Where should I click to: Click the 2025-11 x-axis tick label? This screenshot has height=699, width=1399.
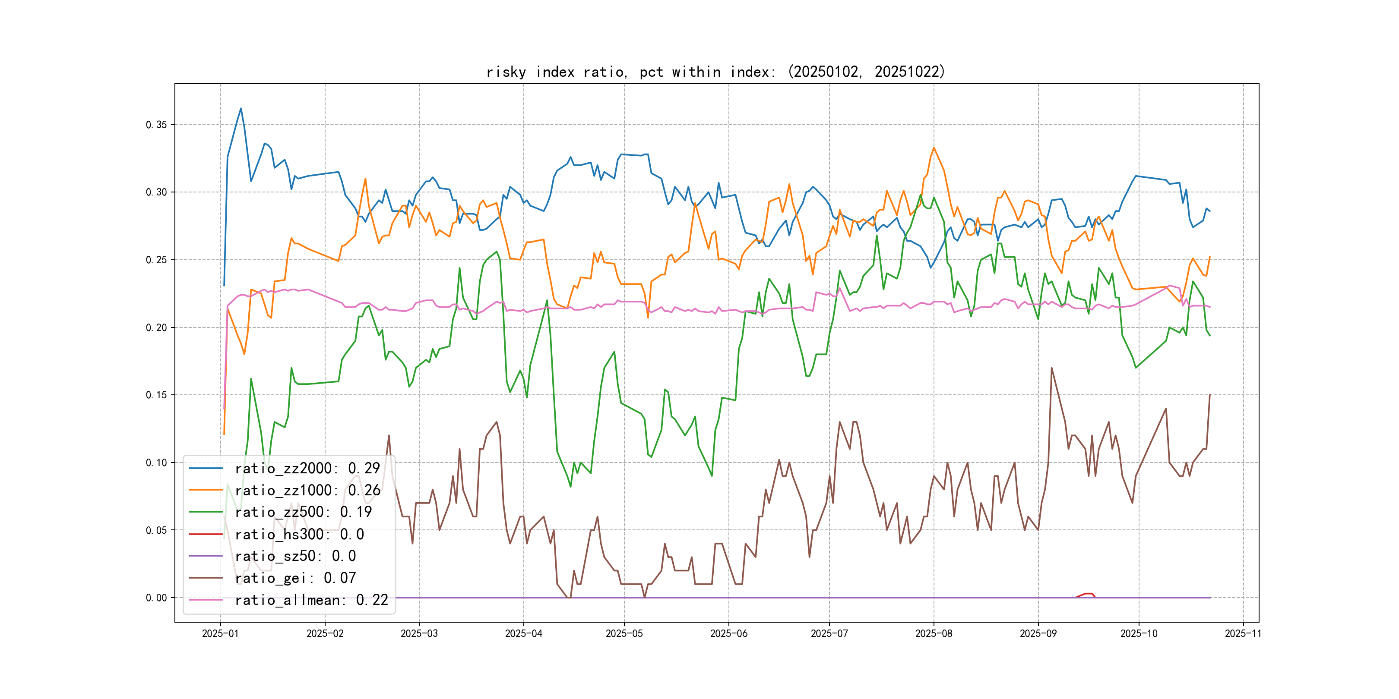point(1243,633)
